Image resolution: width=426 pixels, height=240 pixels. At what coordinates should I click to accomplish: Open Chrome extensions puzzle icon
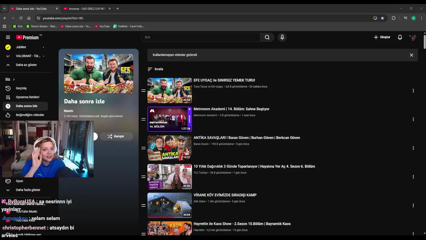click(x=394, y=18)
